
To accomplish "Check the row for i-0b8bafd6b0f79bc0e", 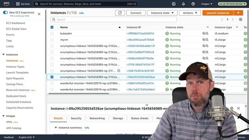I will [52, 58].
